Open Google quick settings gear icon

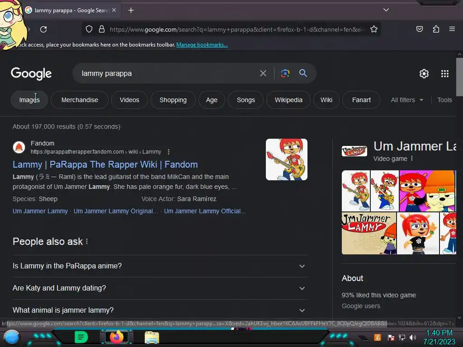click(424, 74)
